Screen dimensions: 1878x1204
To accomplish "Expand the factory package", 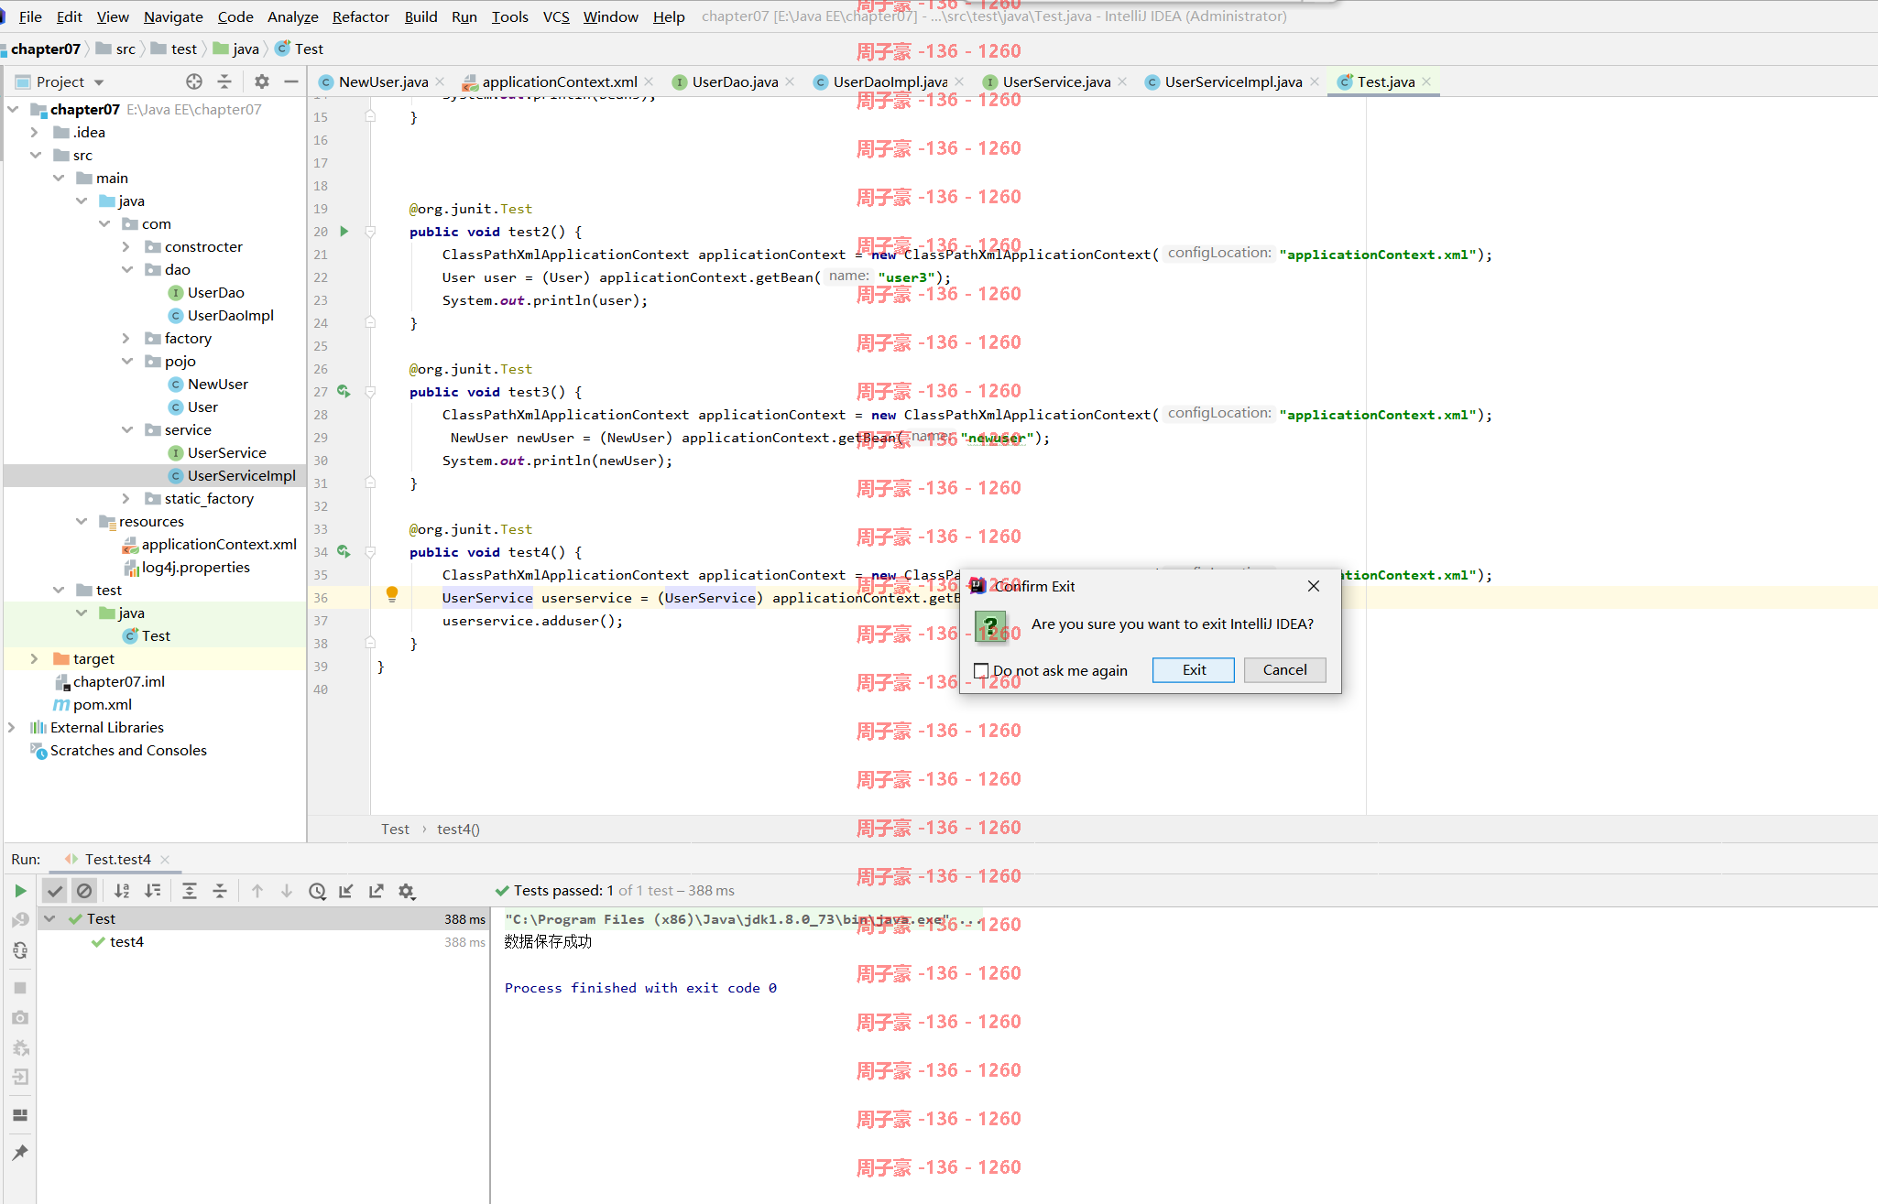I will (126, 338).
